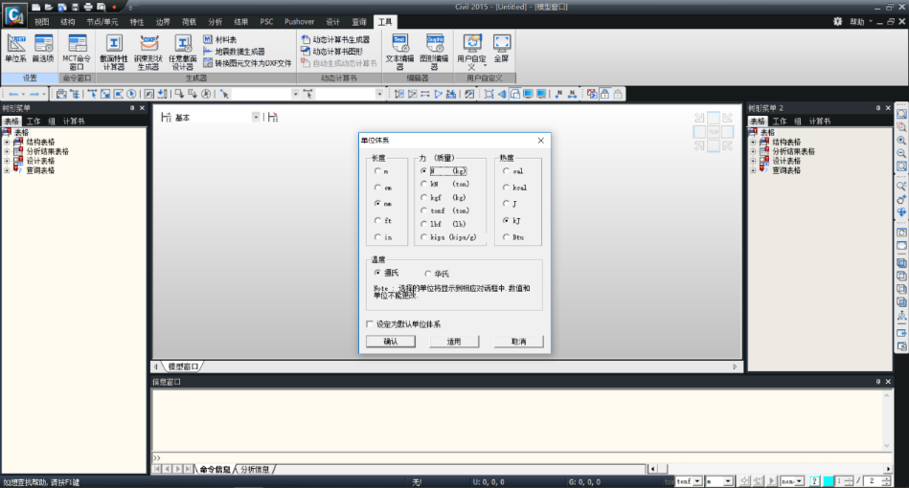Viewport: 909px width, 488px height.
Task: Click 取消 to cancel the unit dialog
Action: pos(517,342)
